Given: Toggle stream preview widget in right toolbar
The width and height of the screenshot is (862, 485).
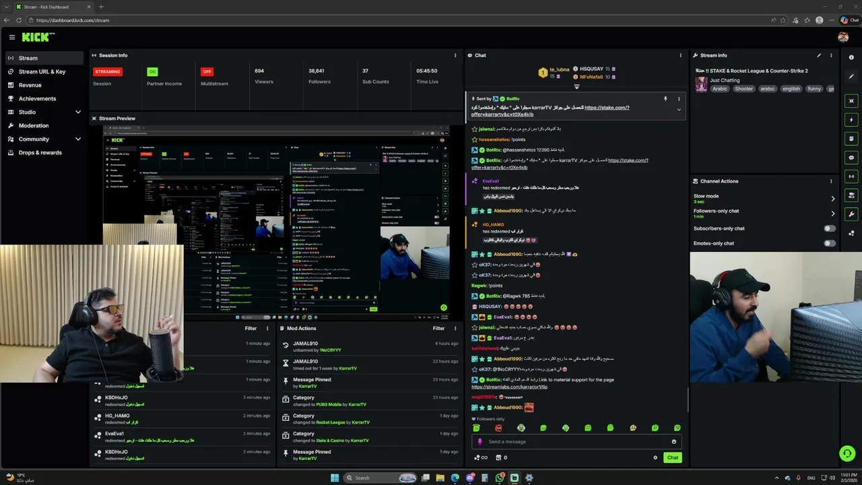Looking at the screenshot, I should pyautogui.click(x=851, y=101).
